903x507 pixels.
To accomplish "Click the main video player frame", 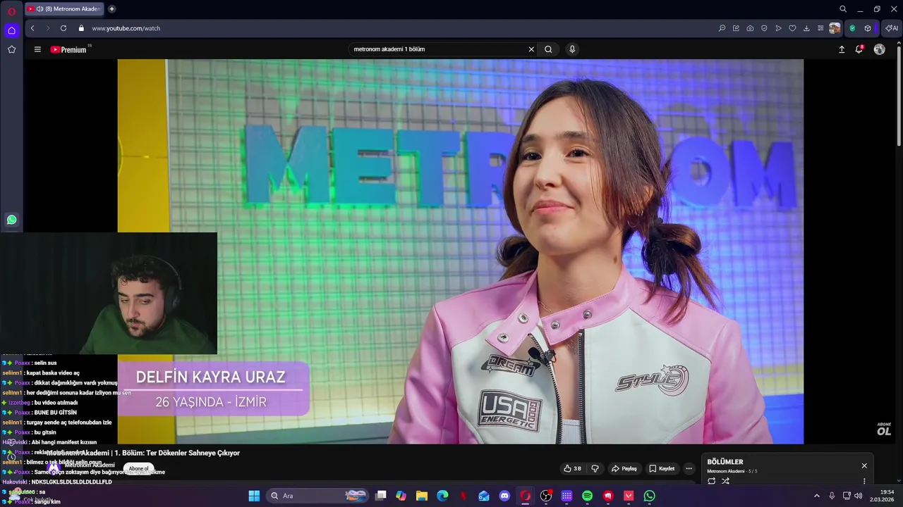I will coord(460,251).
